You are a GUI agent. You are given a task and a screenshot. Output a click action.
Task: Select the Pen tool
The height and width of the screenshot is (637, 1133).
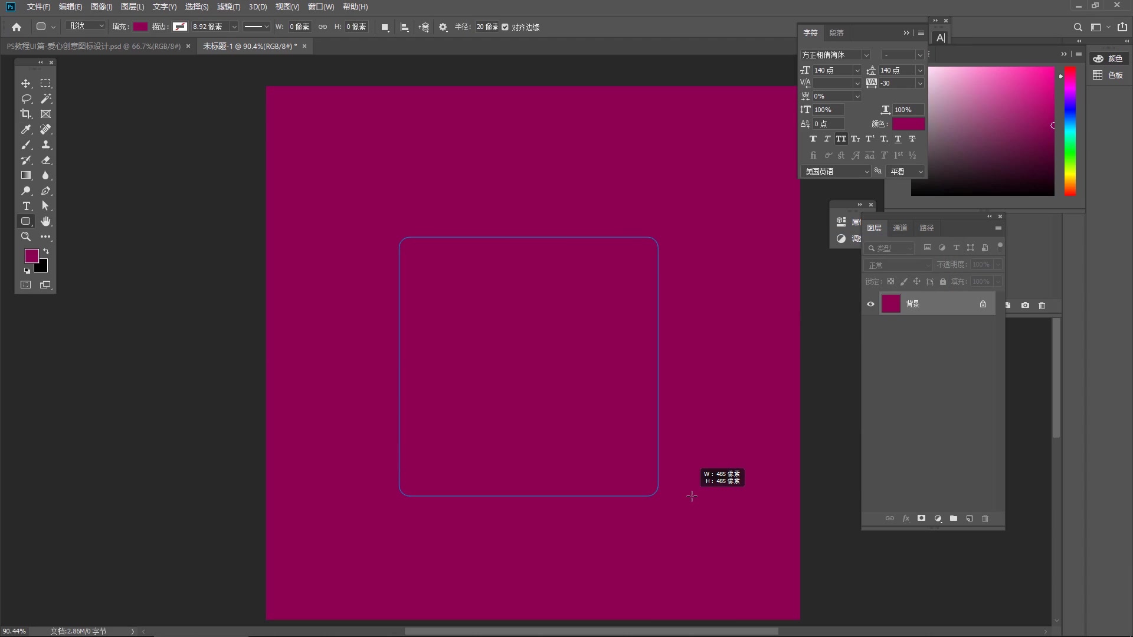coord(45,191)
